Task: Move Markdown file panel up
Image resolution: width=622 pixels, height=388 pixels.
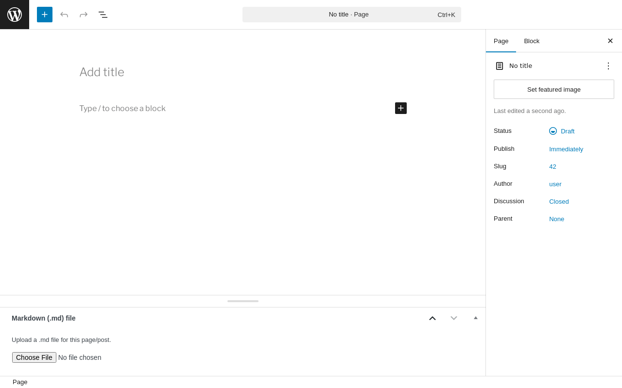Action: click(432, 318)
